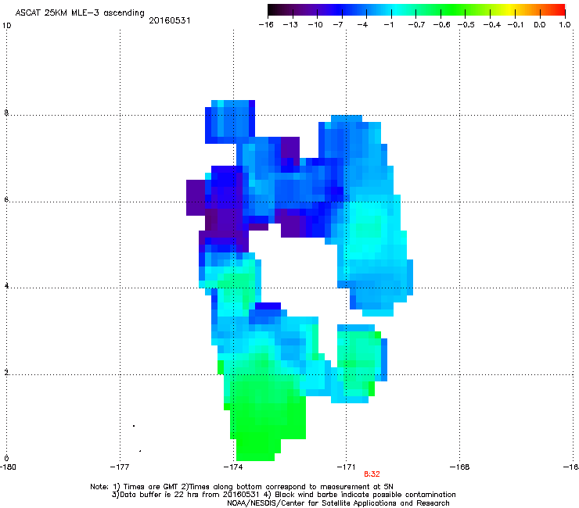The image size is (579, 508).
Task: Click the color bar label 1.0
Action: coord(565,25)
